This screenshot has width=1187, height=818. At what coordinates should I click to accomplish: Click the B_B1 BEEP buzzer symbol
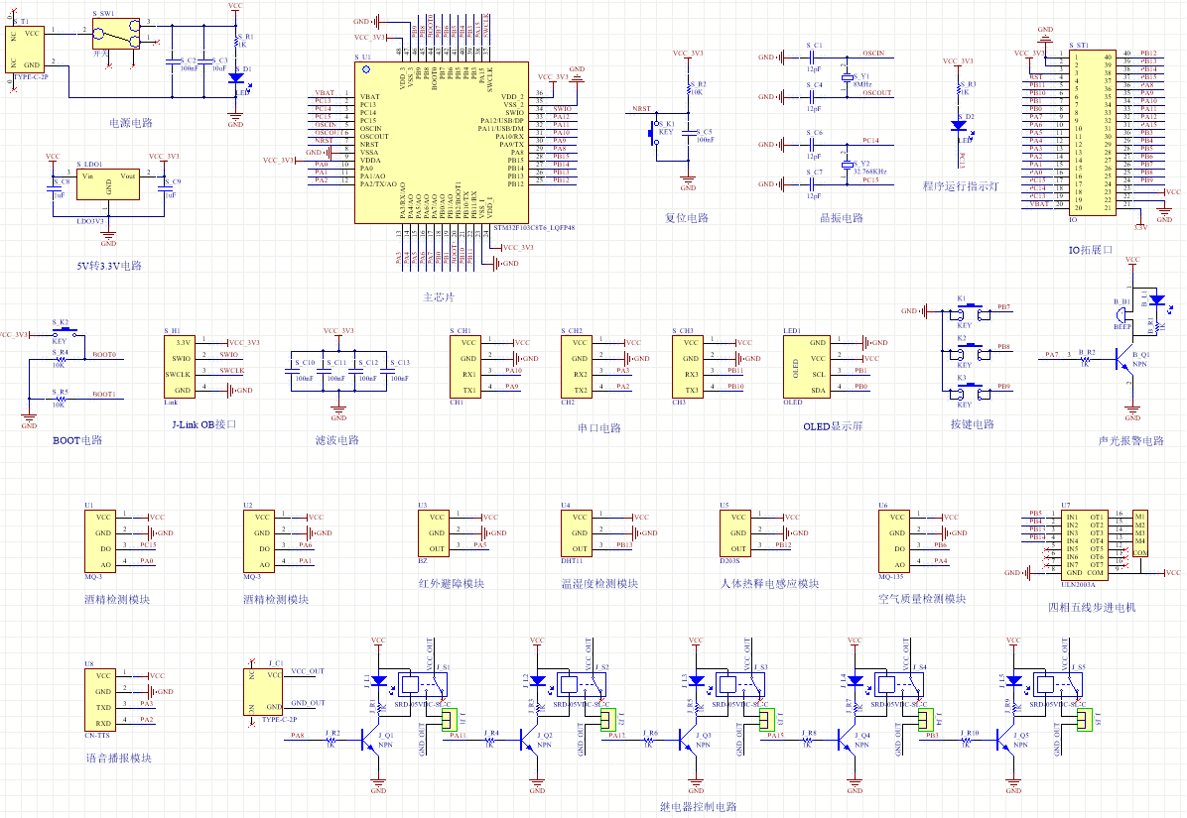[1122, 313]
